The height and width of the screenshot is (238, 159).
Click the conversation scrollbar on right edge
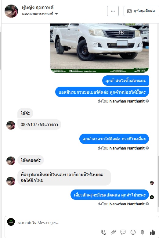[158, 181]
